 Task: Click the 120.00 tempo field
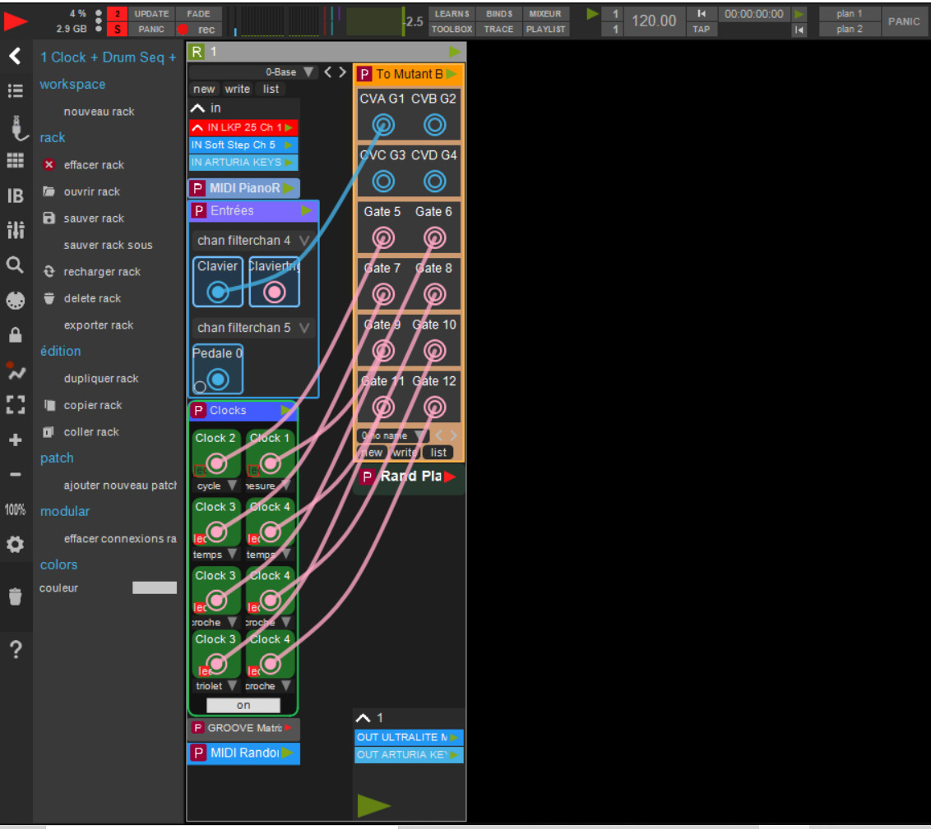654,21
